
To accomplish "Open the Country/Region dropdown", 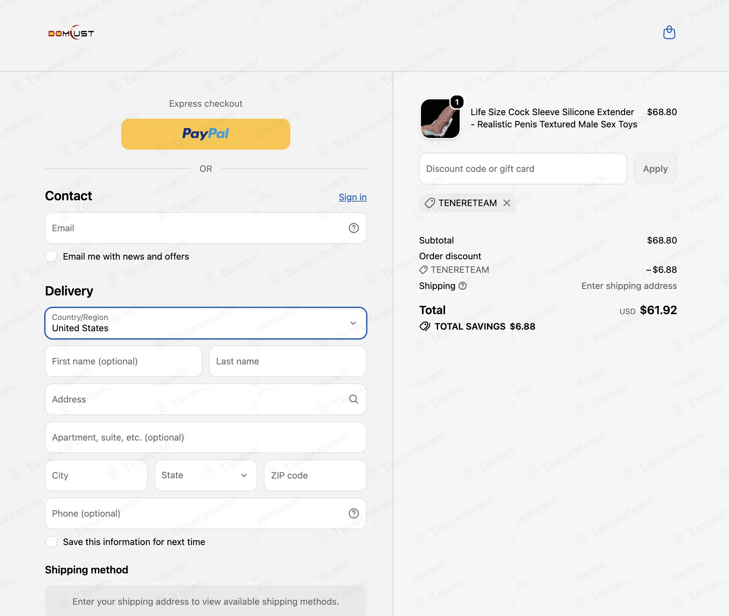I will coord(206,323).
